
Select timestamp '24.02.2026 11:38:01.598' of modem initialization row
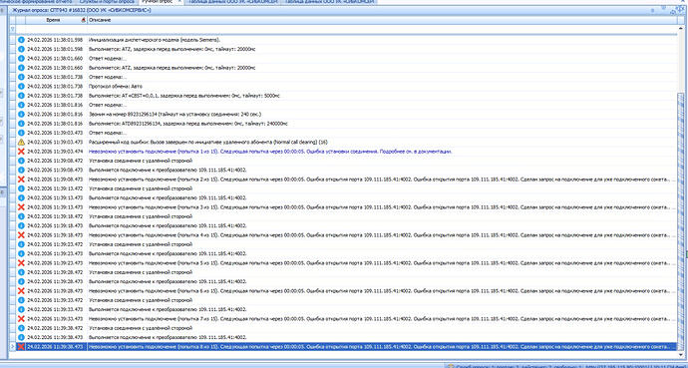(55, 40)
